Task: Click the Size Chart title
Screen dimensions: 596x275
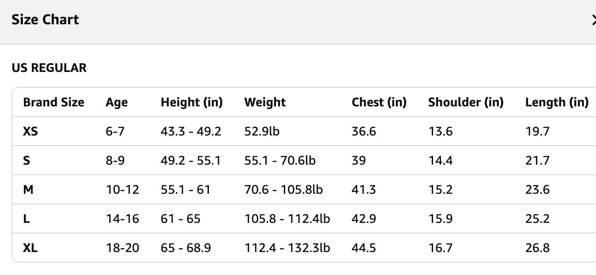Action: pyautogui.click(x=45, y=20)
